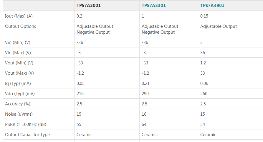Click the Vout (Min) (V) row label
Screen dimensions: 263x142
point(19,63)
